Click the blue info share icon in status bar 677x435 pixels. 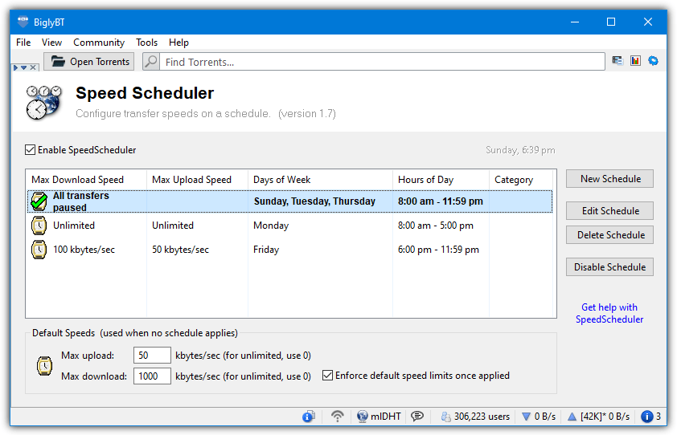309,417
